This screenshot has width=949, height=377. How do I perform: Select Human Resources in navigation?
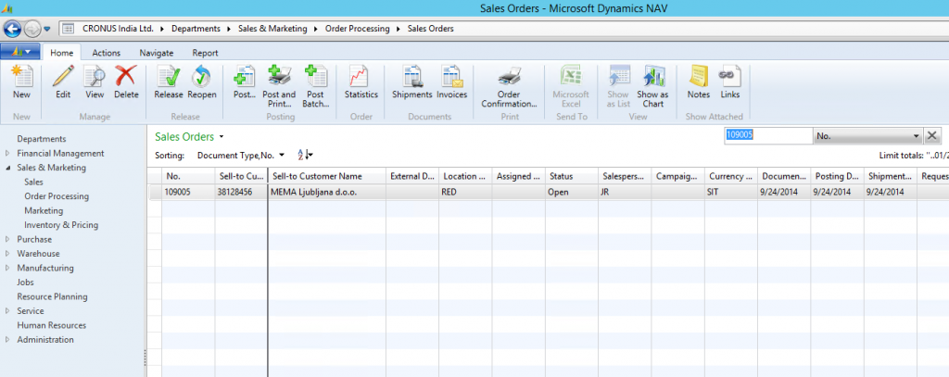[52, 325]
